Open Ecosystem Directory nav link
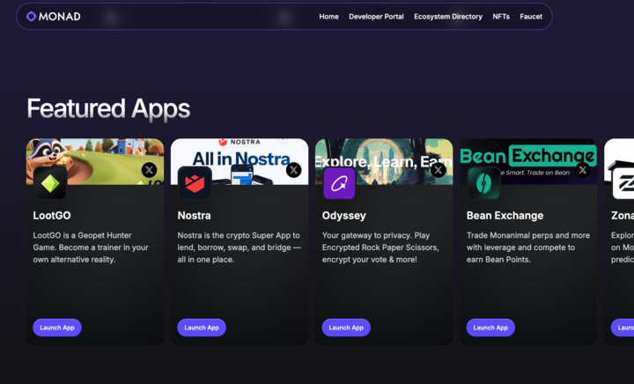This screenshot has height=384, width=634. [x=448, y=17]
